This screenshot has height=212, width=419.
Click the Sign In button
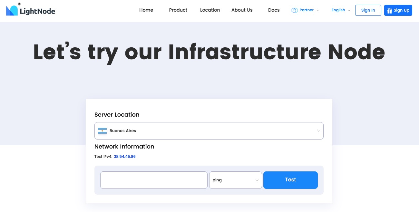[x=368, y=10]
